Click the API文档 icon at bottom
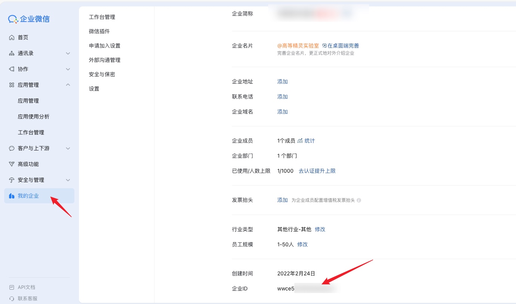 click(12, 287)
